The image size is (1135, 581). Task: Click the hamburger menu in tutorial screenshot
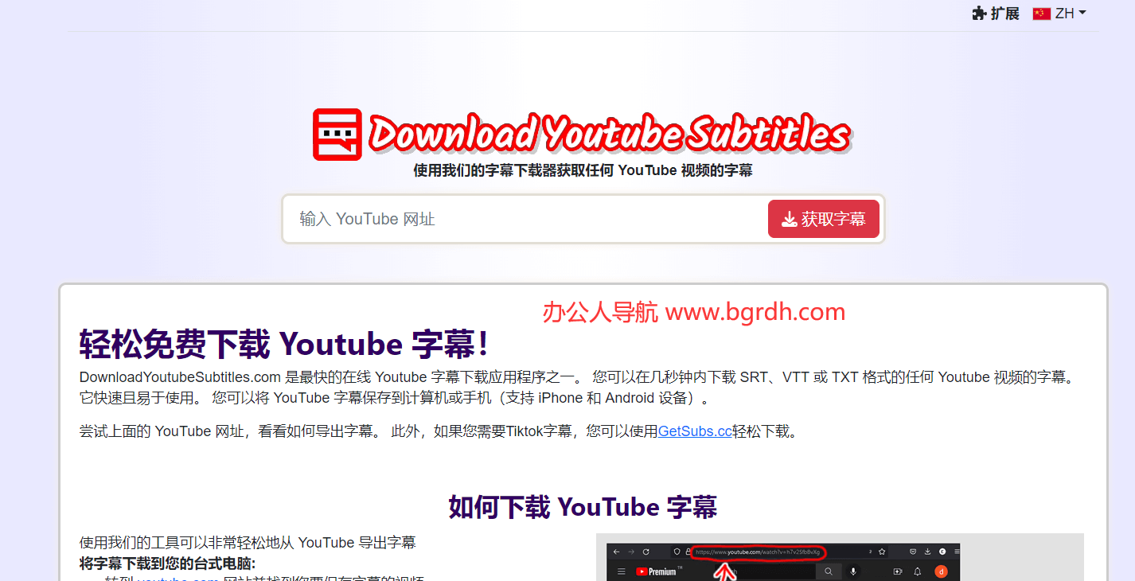621,571
